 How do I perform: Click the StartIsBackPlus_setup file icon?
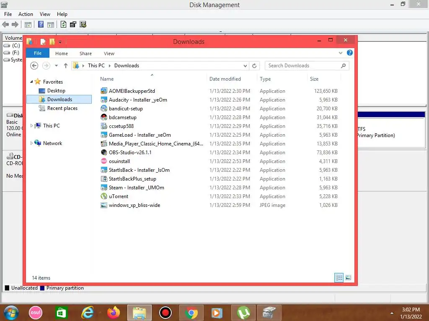tap(104, 179)
